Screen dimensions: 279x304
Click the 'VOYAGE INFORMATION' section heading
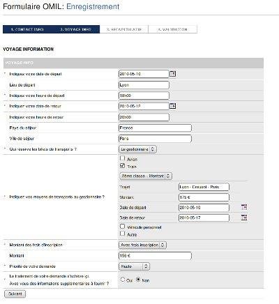click(x=29, y=50)
